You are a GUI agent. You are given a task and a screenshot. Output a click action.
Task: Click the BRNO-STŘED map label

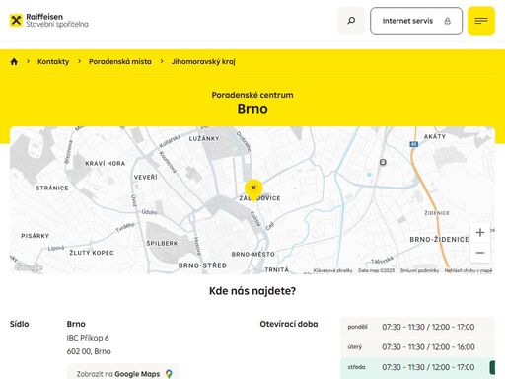point(202,265)
